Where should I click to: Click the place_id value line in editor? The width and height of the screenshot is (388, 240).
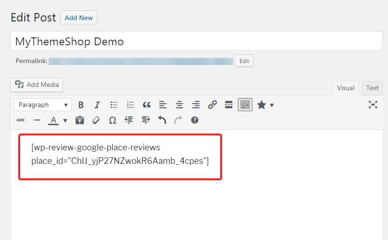(120, 161)
